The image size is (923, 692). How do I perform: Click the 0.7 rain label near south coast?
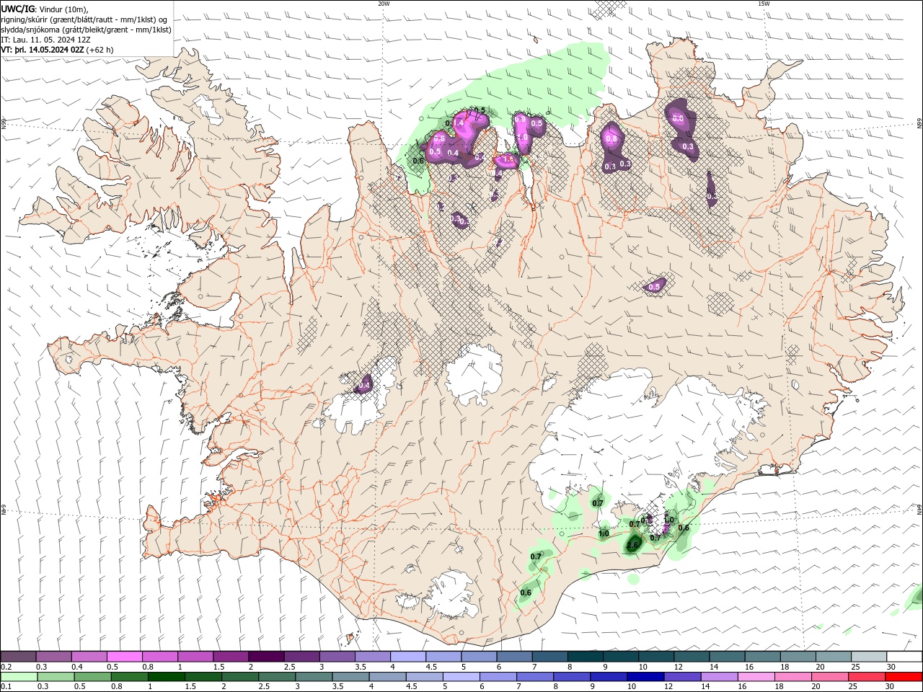[x=536, y=556]
